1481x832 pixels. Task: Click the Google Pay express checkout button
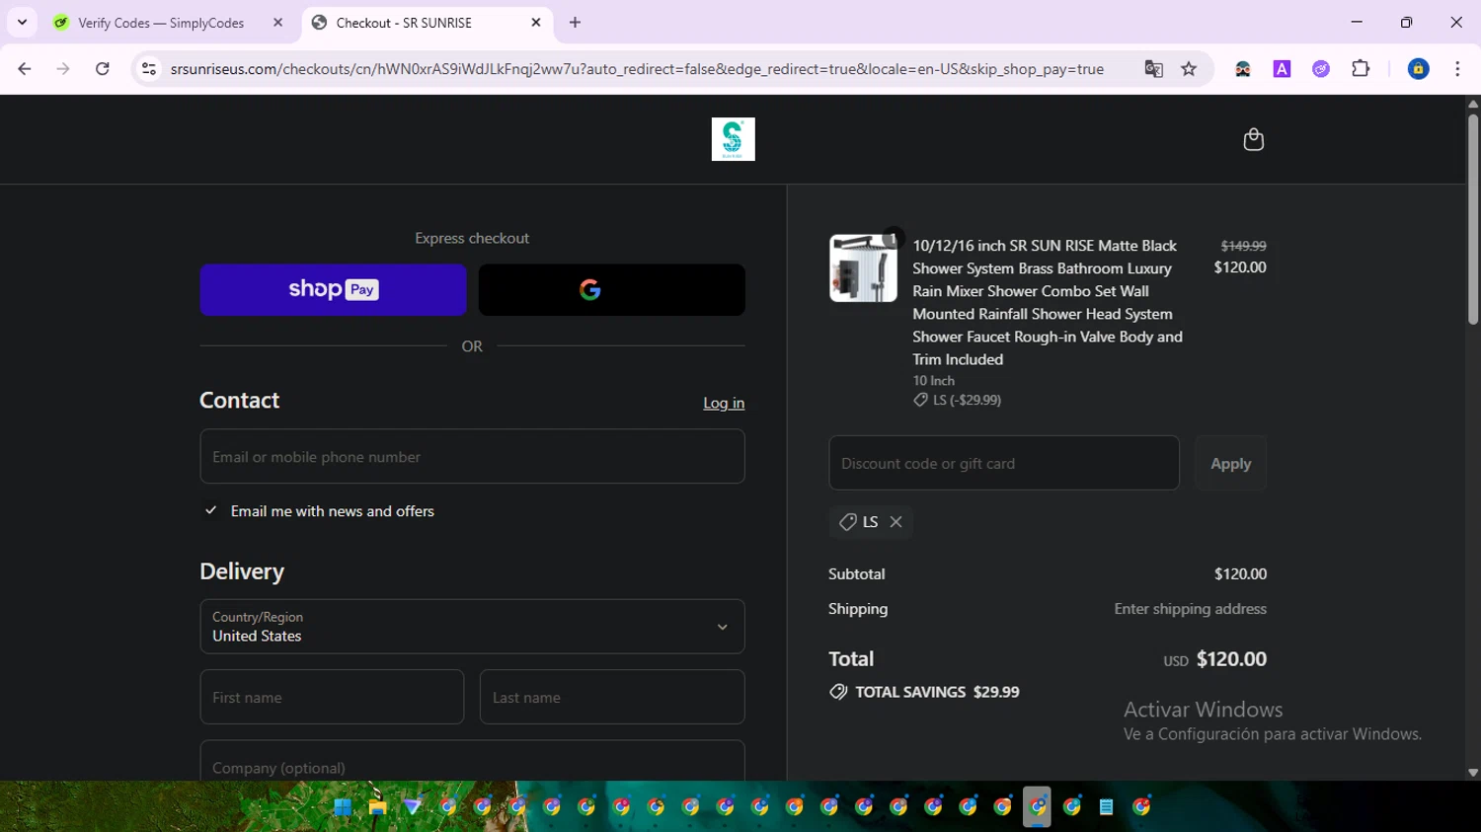coord(611,289)
